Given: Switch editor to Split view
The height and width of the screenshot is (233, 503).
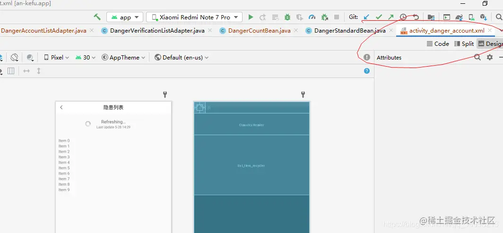Looking at the screenshot, I should click(464, 44).
